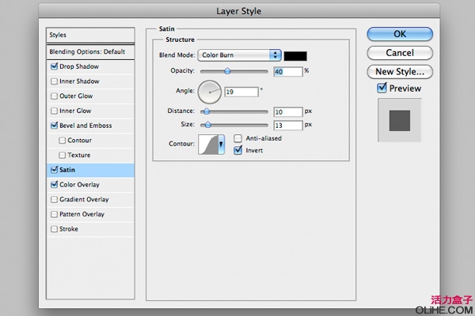Click the Cancel button

400,53
